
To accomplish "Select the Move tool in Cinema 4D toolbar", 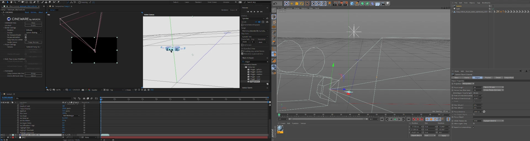I will pos(291,4).
